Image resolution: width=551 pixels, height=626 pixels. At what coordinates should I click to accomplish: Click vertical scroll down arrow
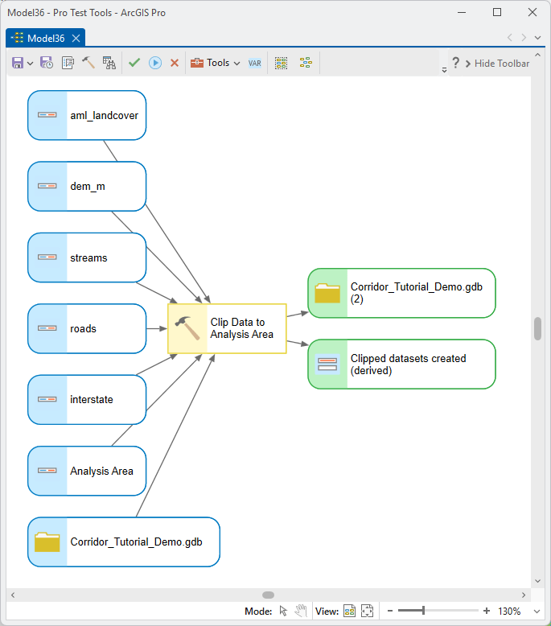coord(537,581)
